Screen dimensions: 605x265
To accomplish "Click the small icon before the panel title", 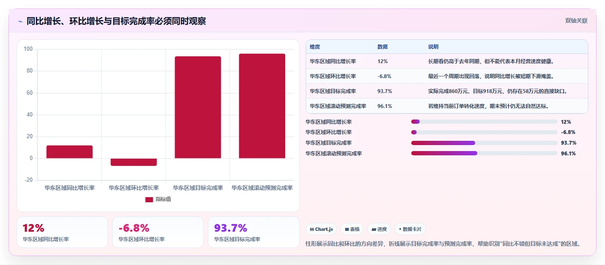I will pos(20,21).
